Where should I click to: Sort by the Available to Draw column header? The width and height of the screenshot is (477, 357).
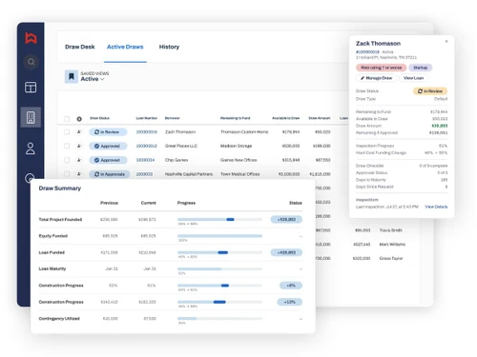click(285, 118)
